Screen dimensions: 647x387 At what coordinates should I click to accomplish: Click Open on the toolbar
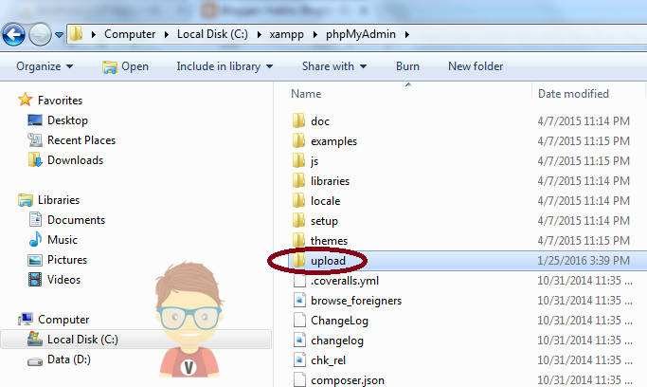pos(125,66)
